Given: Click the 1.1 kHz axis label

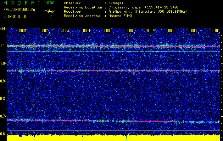Looking at the screenshot, I should coord(2,46).
